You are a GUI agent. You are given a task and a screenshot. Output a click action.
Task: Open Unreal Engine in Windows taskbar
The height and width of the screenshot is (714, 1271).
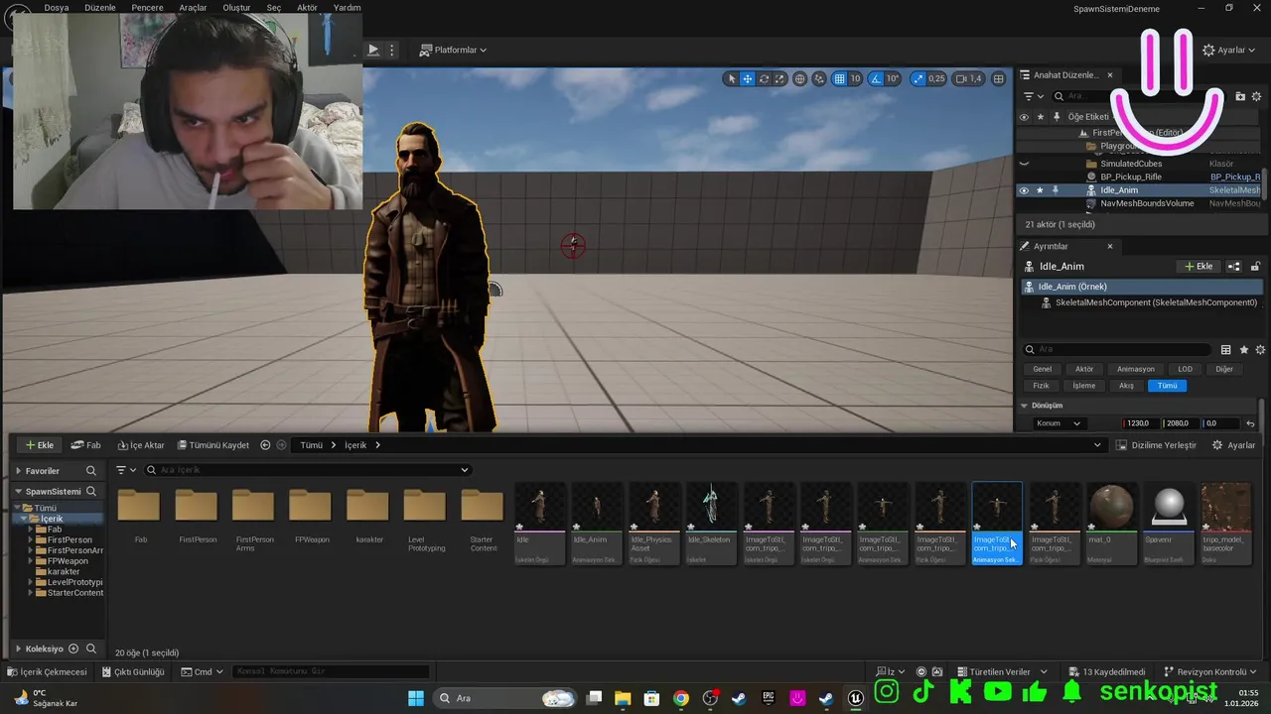click(856, 698)
